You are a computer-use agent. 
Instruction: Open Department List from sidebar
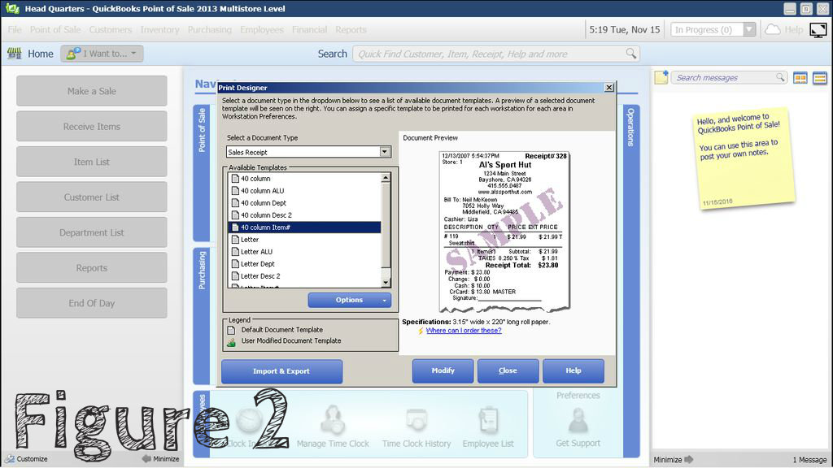pyautogui.click(x=91, y=232)
